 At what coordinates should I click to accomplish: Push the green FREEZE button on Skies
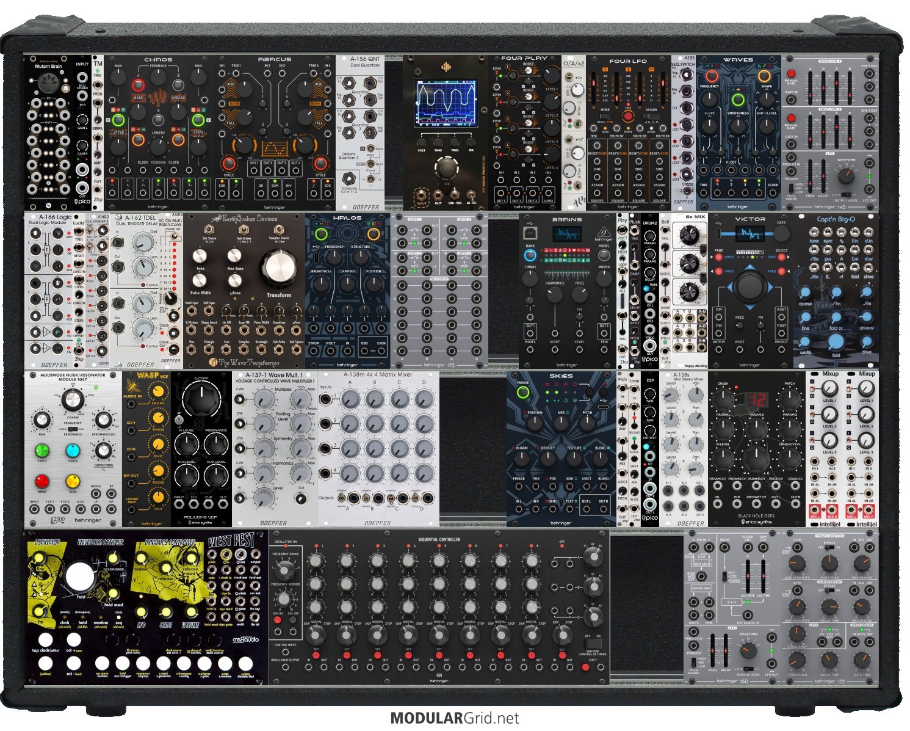pyautogui.click(x=523, y=393)
